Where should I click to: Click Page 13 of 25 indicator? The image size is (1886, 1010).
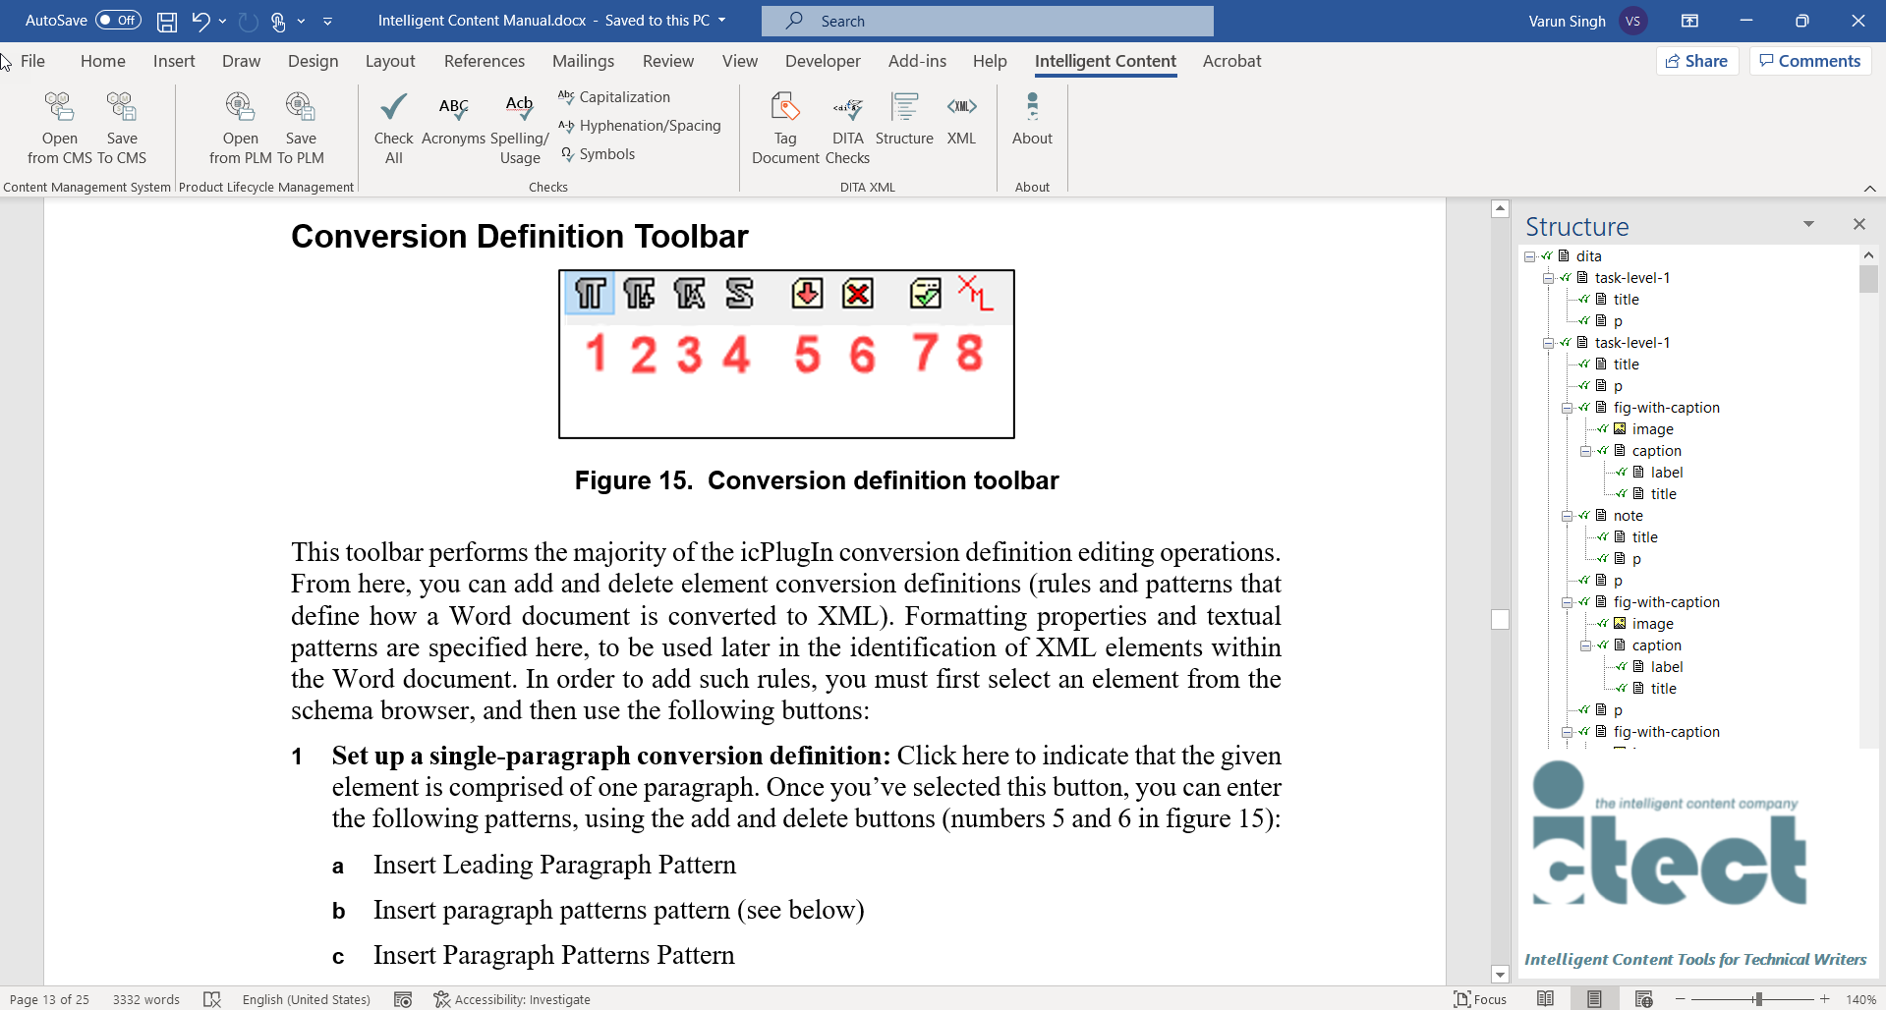(x=49, y=999)
